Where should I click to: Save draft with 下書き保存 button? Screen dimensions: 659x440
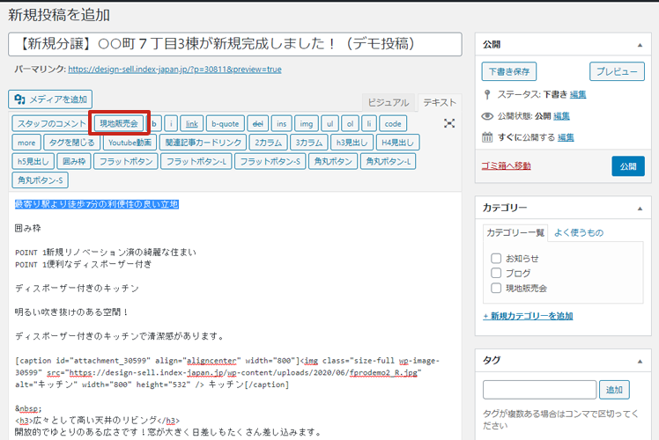(509, 71)
